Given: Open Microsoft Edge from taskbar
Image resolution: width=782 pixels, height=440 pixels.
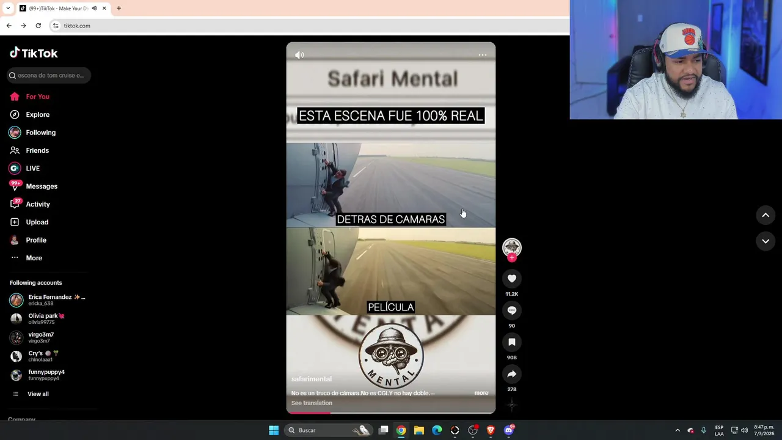Looking at the screenshot, I should pyautogui.click(x=437, y=430).
